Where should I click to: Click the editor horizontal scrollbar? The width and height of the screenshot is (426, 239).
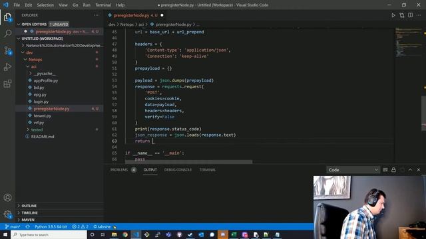[188, 162]
